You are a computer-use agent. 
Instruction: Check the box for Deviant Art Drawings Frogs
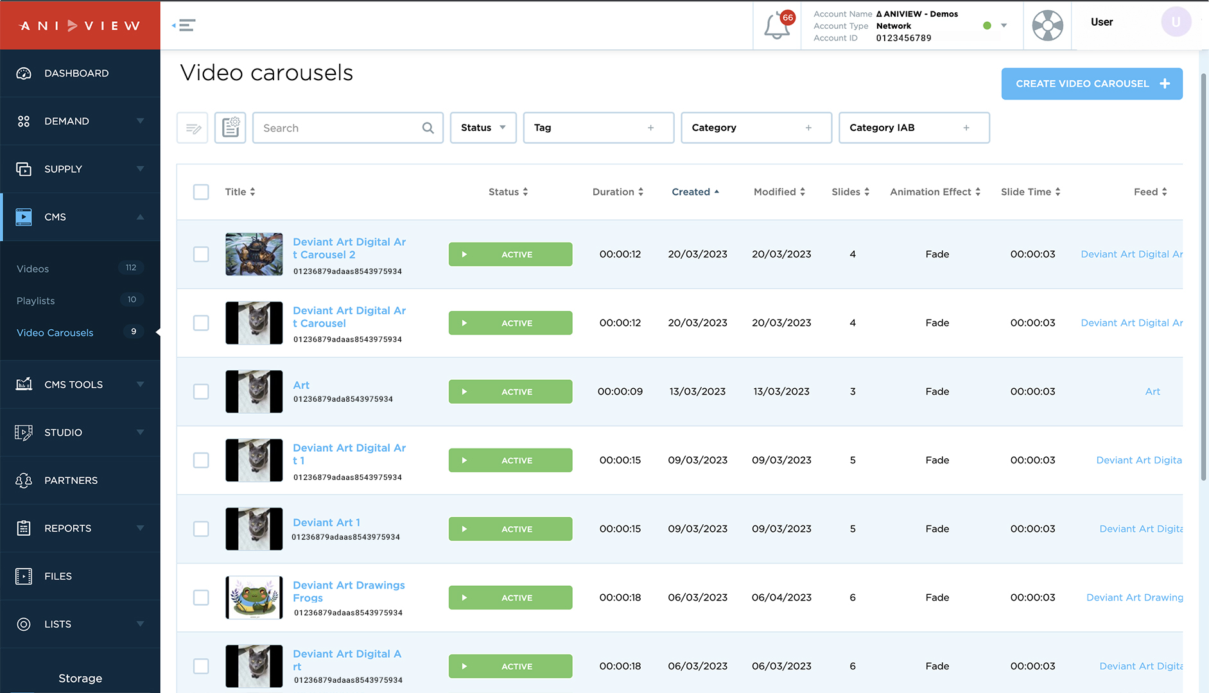point(201,597)
